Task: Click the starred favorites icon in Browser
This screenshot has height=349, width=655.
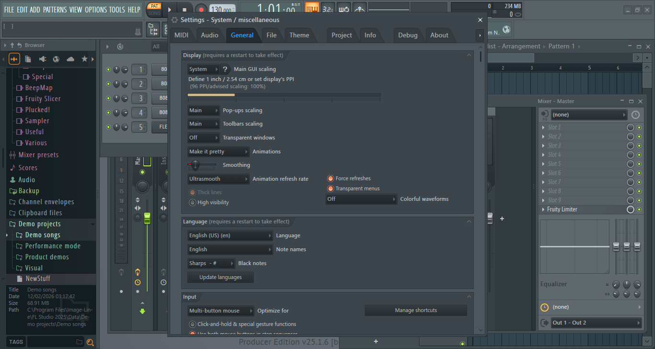Action: pos(85,59)
